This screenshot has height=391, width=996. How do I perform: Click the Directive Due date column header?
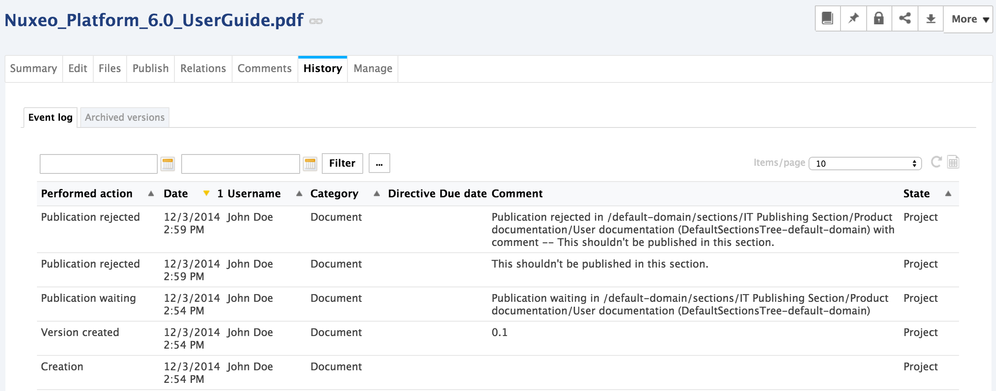click(437, 194)
